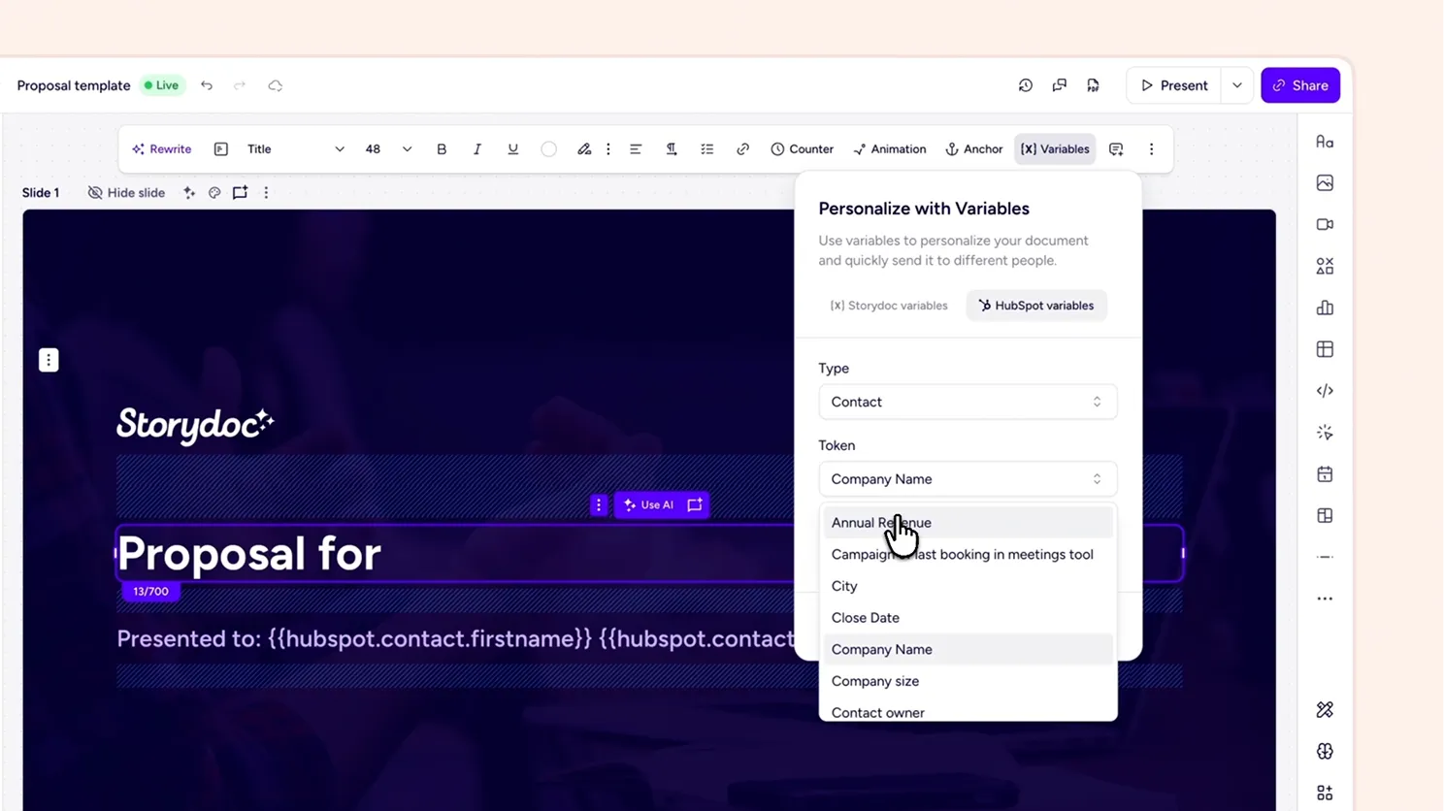Viewport: 1444px width, 811px height.
Task: Toggle the Variables toolbar button
Action: [x=1055, y=149]
